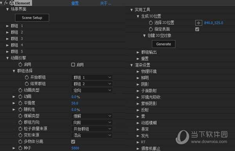Expand the 群组输出 section
This screenshot has width=235, height=151.
(x=138, y=52)
